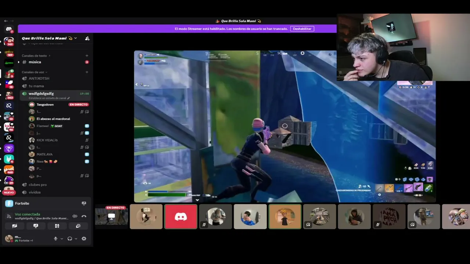Join the vividos voice channel
Screen dimensions: 470x264
pos(55,192)
